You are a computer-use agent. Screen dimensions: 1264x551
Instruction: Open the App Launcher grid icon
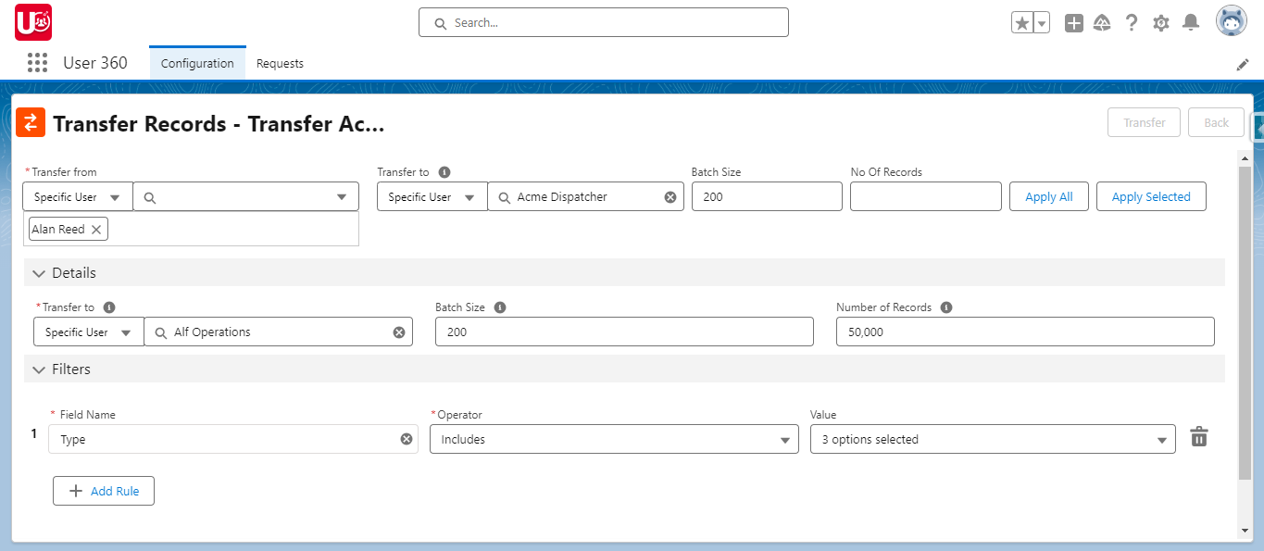(x=37, y=63)
